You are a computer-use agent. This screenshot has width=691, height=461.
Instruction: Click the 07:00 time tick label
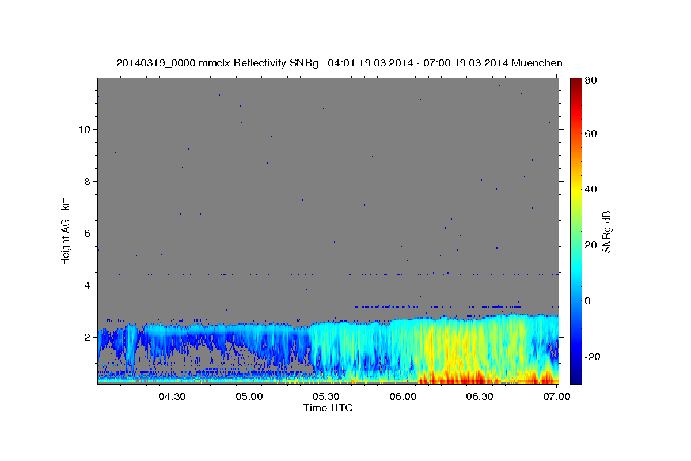557,397
